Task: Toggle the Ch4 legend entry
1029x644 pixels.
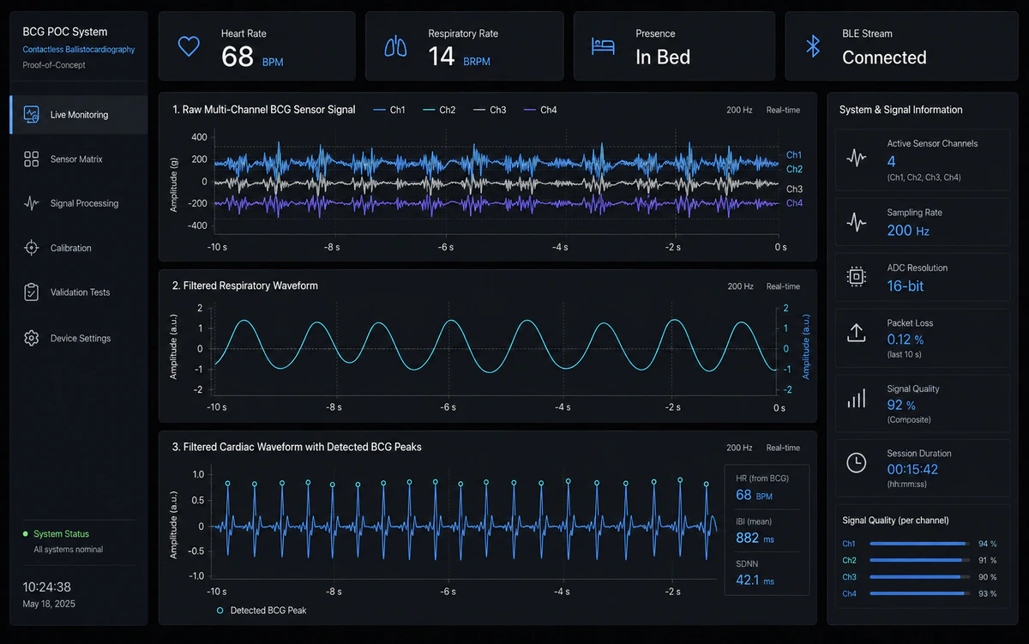Action: click(540, 110)
